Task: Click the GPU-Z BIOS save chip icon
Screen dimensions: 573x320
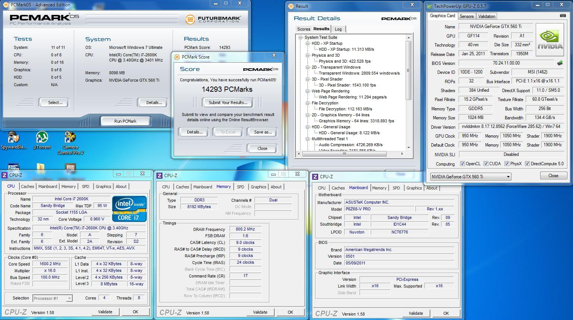Action: [x=560, y=63]
